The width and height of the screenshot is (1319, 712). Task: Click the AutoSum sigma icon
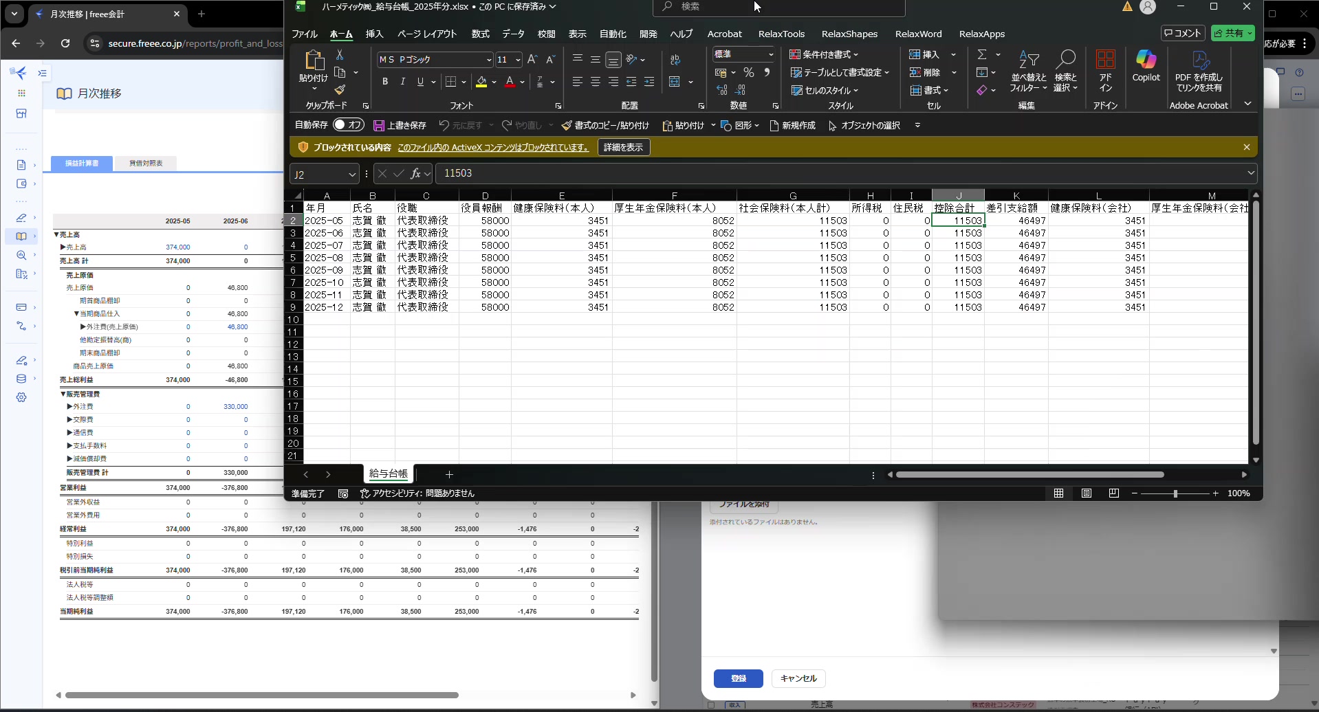coord(982,54)
